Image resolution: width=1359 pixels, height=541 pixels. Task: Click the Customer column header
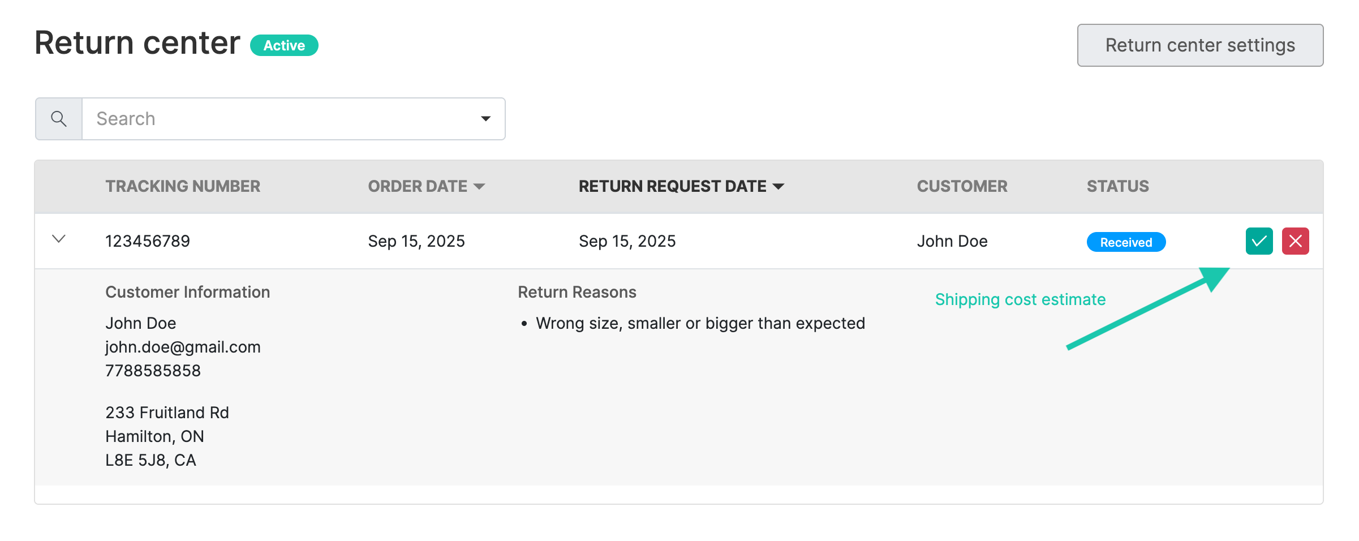click(962, 186)
